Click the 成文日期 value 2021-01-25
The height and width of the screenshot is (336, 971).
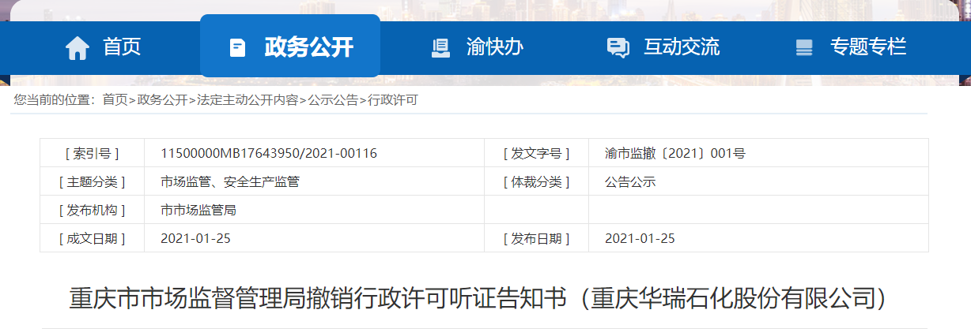[195, 238]
